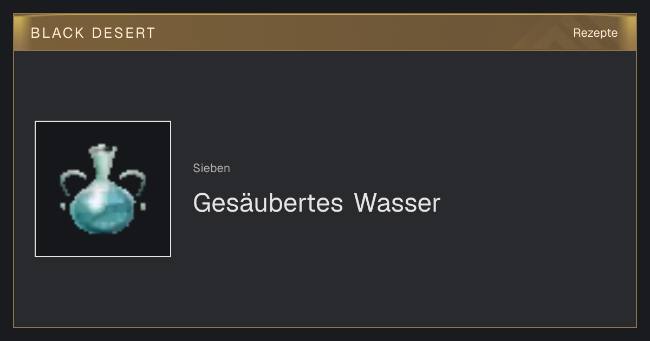Click the BLACK DESERT title
Image resolution: width=650 pixels, height=341 pixels.
pos(93,33)
